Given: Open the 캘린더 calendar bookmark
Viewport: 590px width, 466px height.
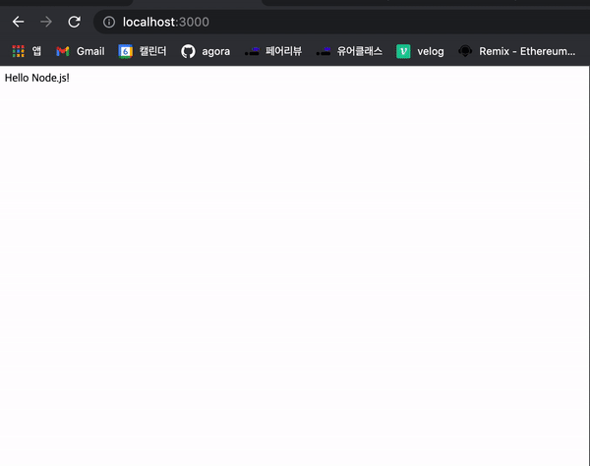Looking at the screenshot, I should click(x=143, y=51).
